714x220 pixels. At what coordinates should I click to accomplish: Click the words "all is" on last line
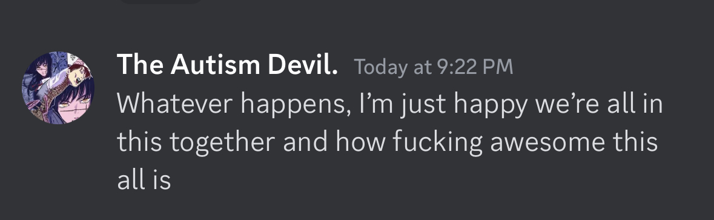144,179
